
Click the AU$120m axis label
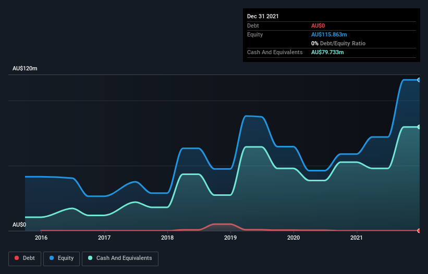tap(25, 68)
